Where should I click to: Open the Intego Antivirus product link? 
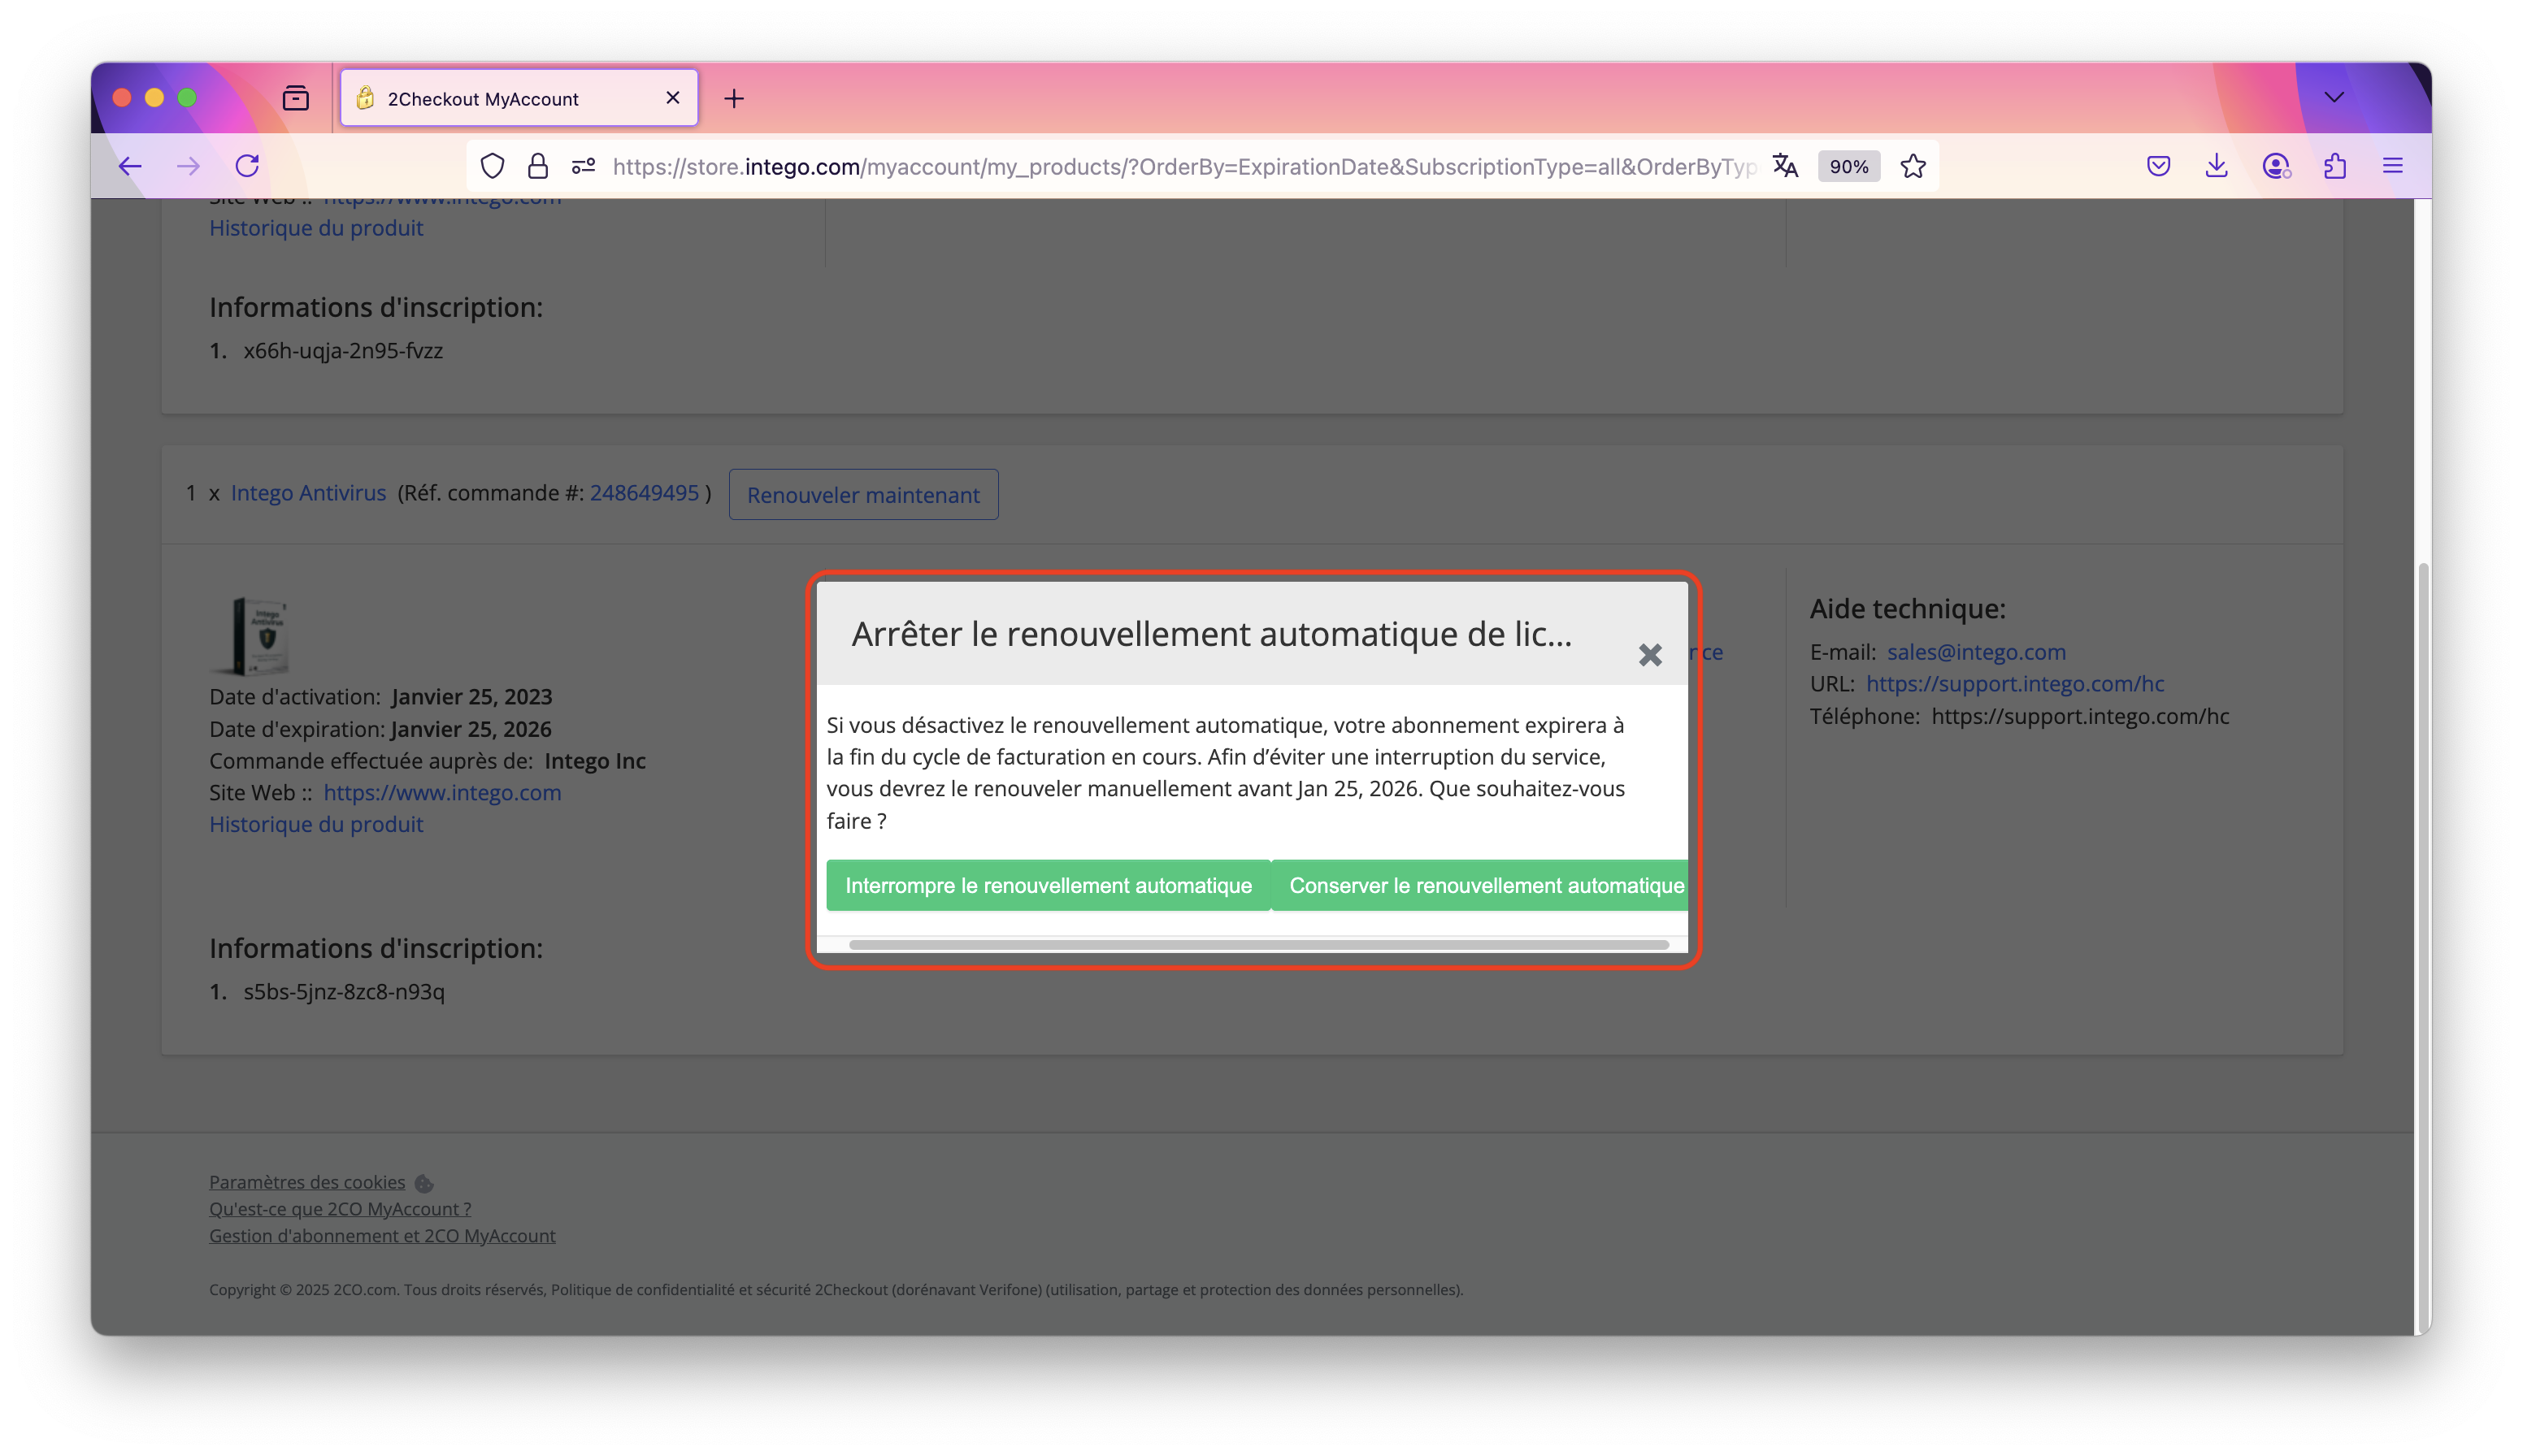pyautogui.click(x=308, y=493)
